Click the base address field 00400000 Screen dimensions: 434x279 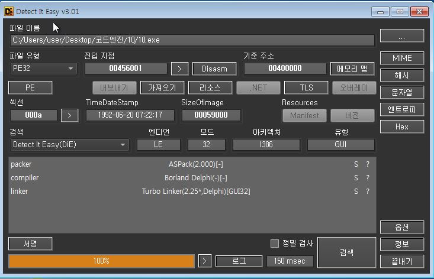(285, 69)
